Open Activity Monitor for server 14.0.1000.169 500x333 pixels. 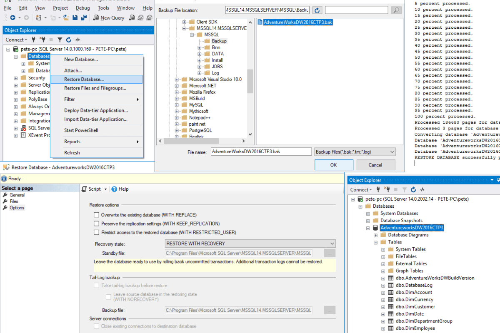77,40
